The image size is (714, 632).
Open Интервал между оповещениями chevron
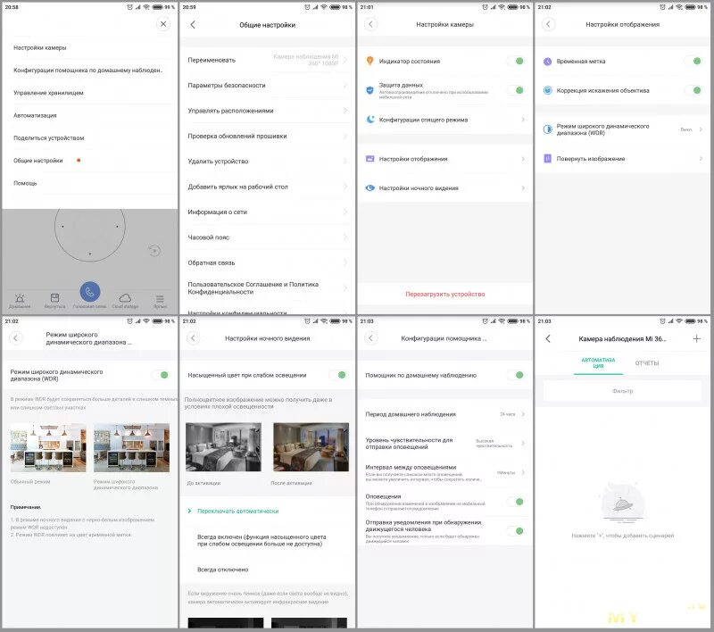[x=523, y=472]
